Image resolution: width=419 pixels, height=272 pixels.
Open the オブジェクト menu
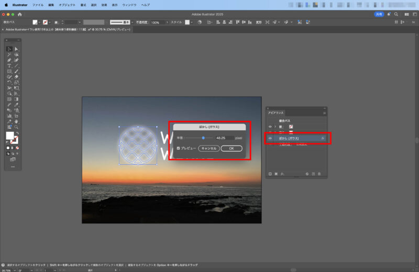pos(67,4)
